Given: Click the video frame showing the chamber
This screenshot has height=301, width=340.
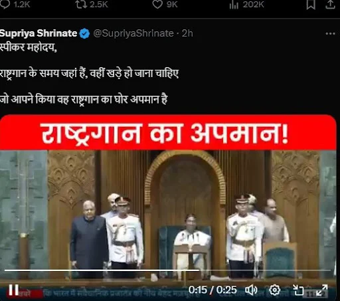Looking at the screenshot, I should point(168,214).
